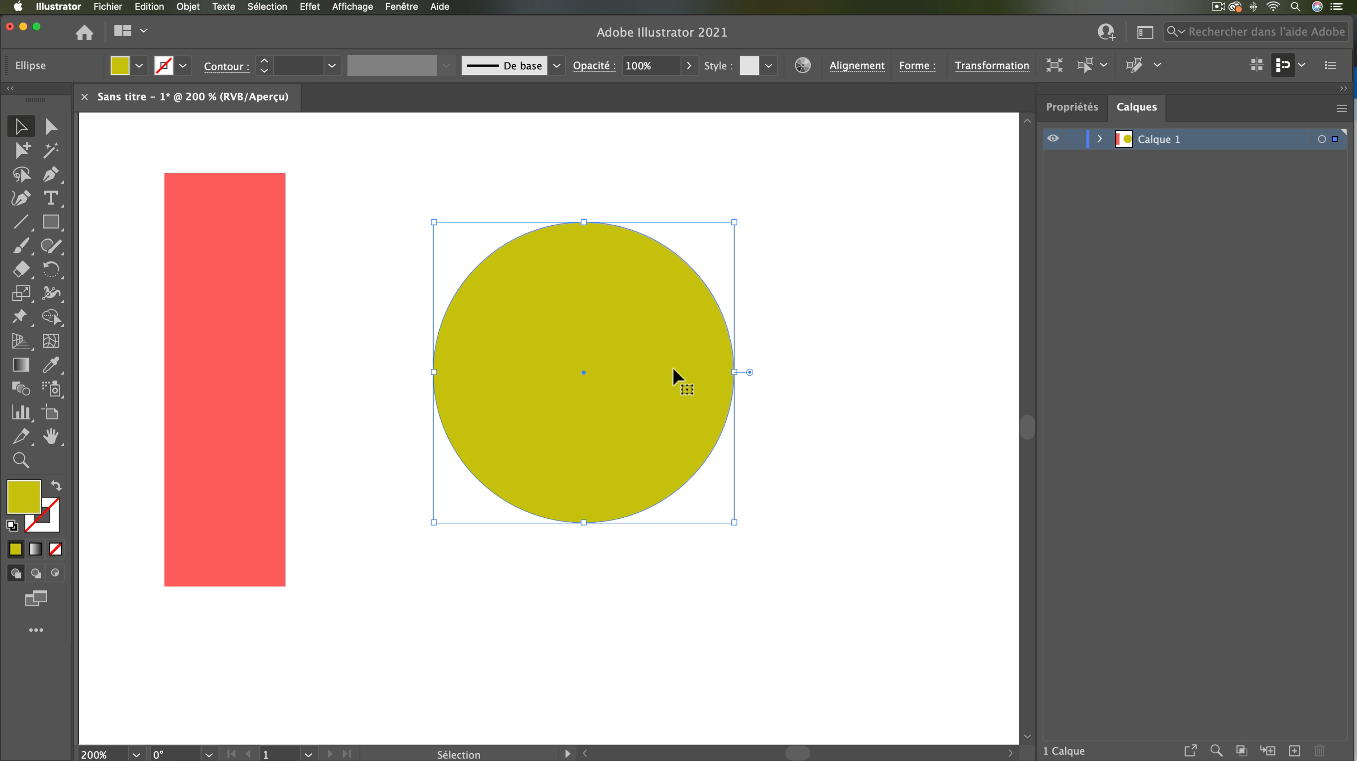Select the Gradient tool
The image size is (1357, 761).
(x=21, y=365)
